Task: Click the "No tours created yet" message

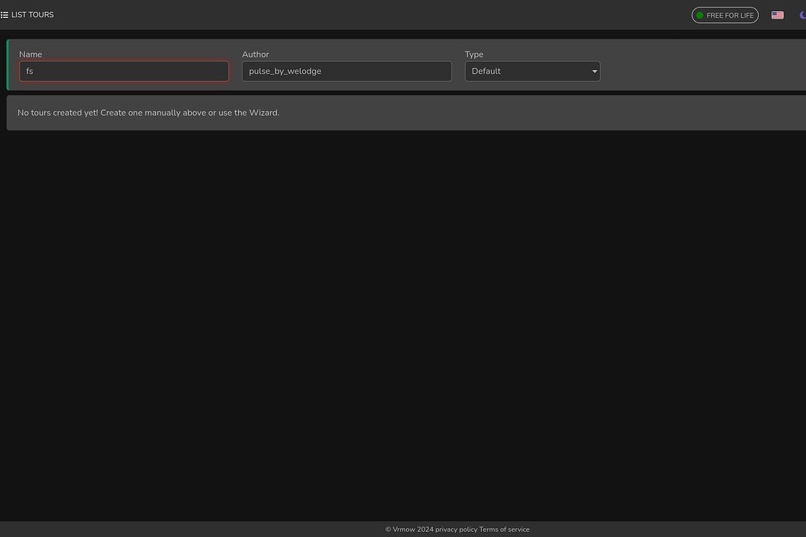Action: tap(148, 113)
